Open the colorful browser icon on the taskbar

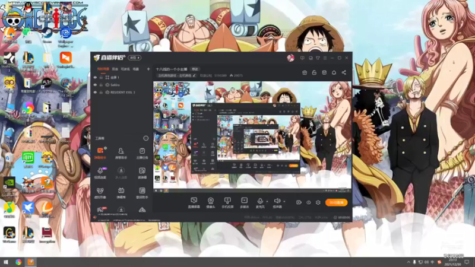coord(18,262)
